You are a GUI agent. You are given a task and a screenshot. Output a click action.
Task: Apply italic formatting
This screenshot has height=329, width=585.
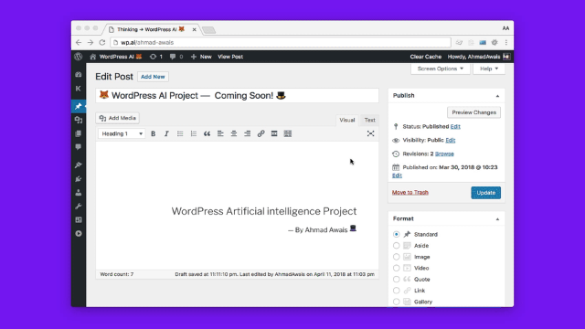click(166, 133)
